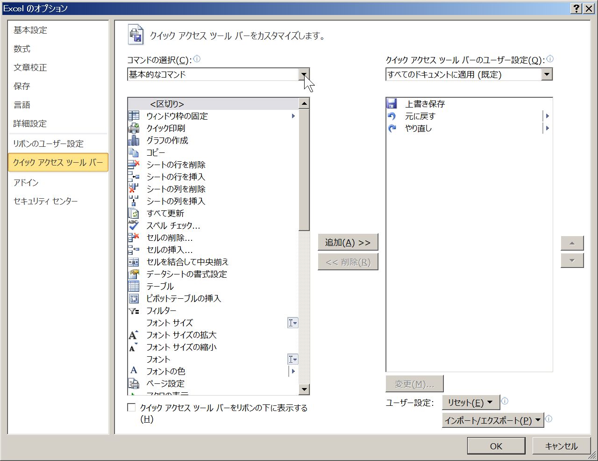Click the << 削除(R) button

(348, 262)
